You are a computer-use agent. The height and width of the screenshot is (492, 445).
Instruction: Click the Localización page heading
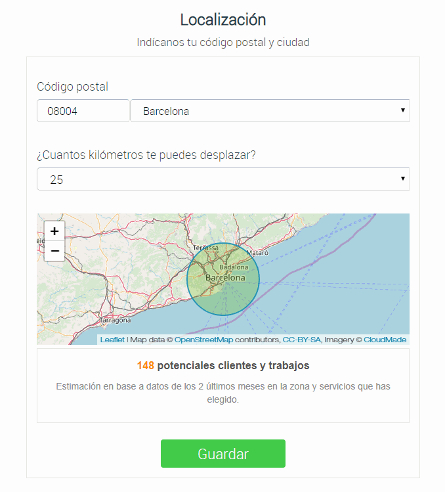222,20
